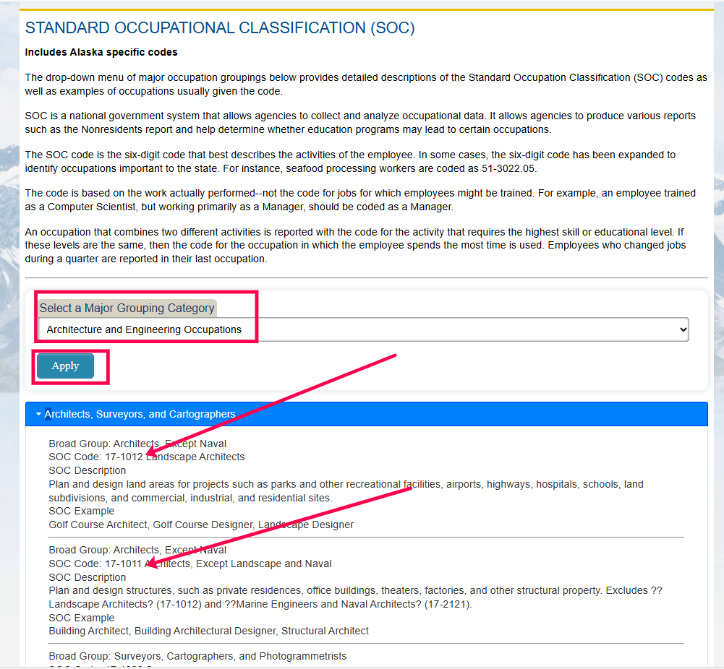This screenshot has width=724, height=669.
Task: Collapse Architects, Surveyors, and Cartographers section
Action: (x=366, y=414)
